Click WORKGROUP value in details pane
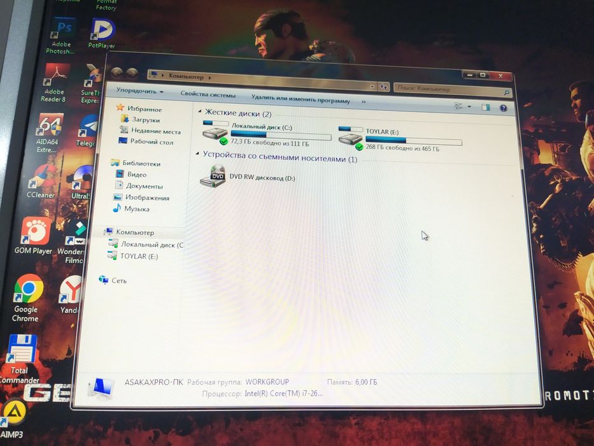Screen dimensions: 594x446 267,382
